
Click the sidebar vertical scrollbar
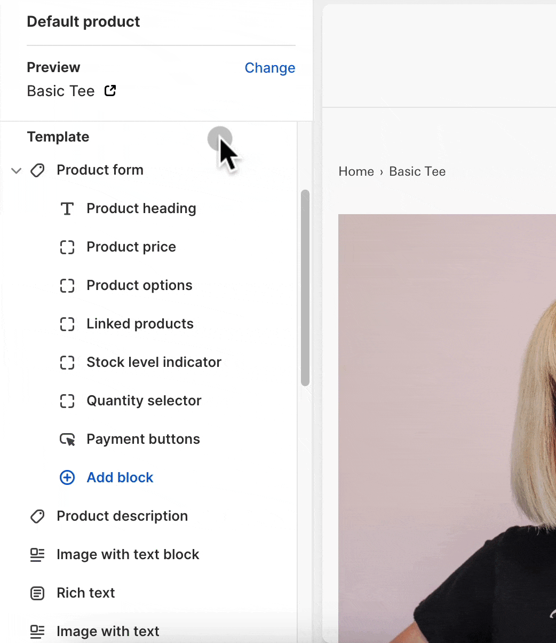pyautogui.click(x=305, y=287)
